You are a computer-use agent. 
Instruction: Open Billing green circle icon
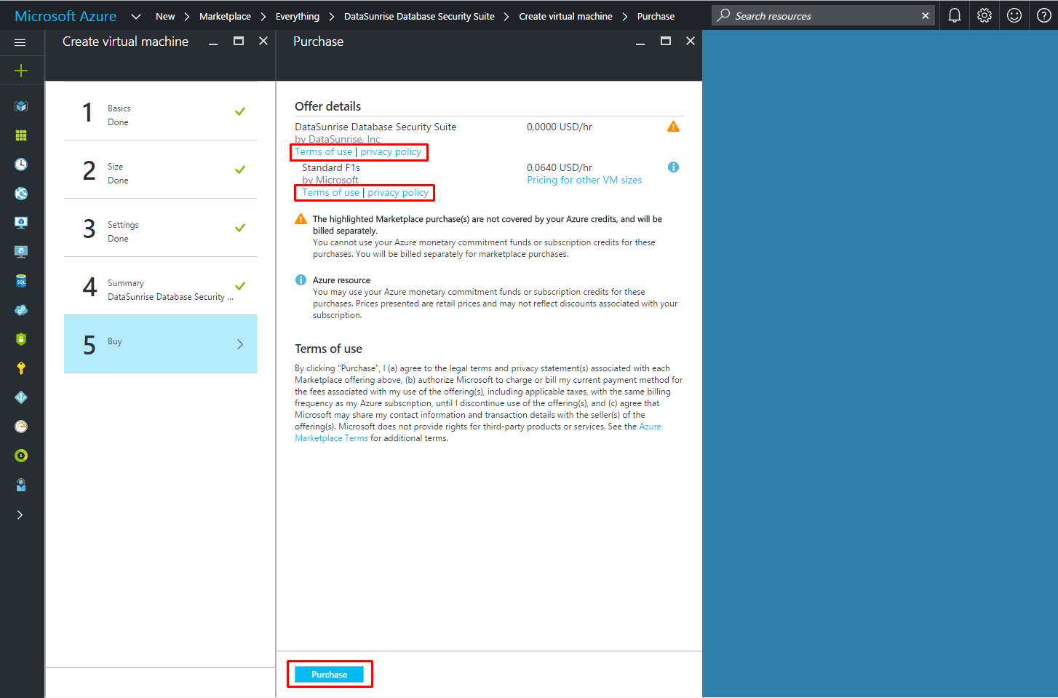tap(21, 456)
